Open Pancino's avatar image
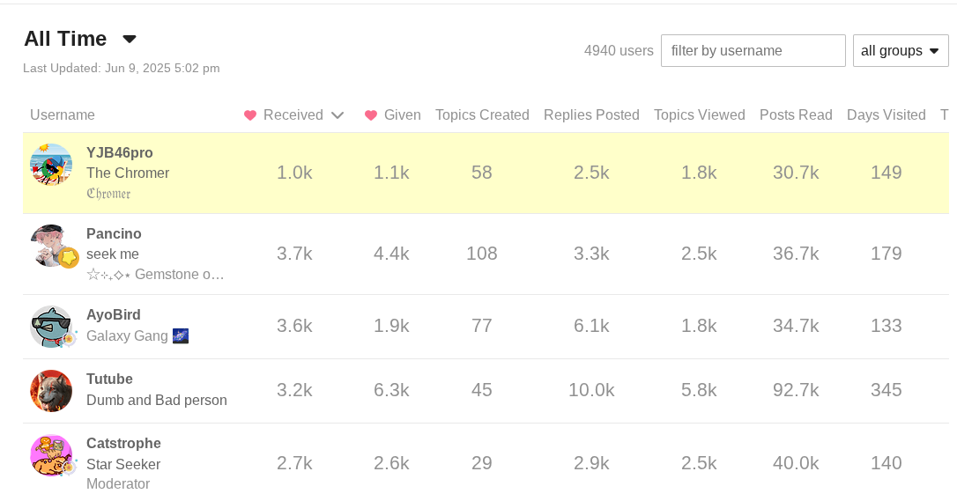The height and width of the screenshot is (501, 957). click(x=51, y=246)
